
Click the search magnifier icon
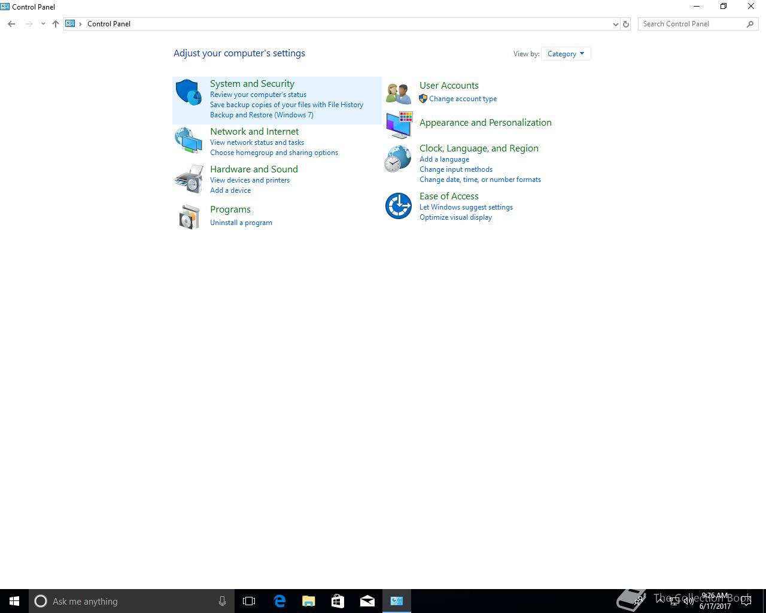[750, 24]
